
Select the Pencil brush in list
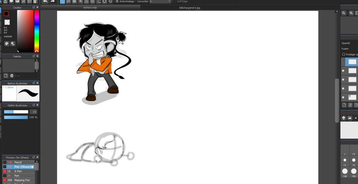click(x=18, y=162)
